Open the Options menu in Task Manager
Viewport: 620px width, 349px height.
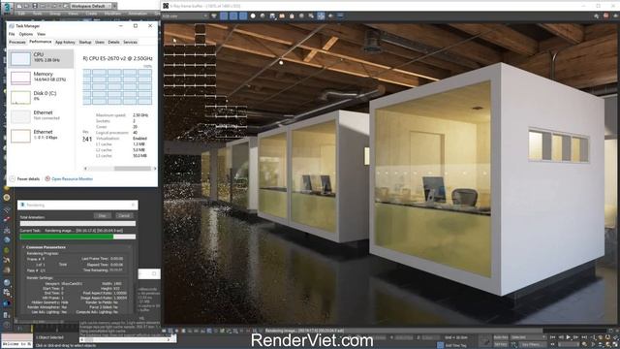tap(26, 34)
